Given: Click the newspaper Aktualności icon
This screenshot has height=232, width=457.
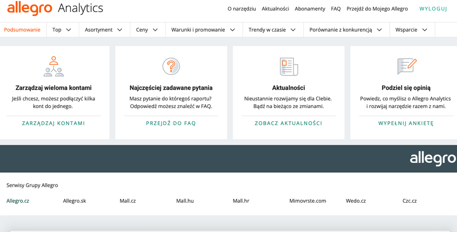Looking at the screenshot, I should [288, 66].
